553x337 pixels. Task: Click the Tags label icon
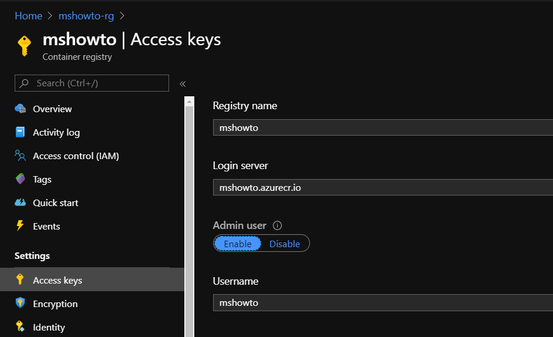20,179
